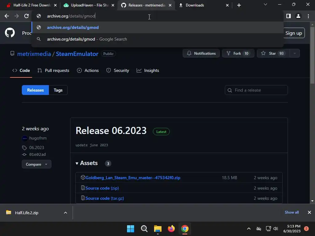The image size is (315, 236).
Task: Open the tab search chevron
Action: [265, 4]
